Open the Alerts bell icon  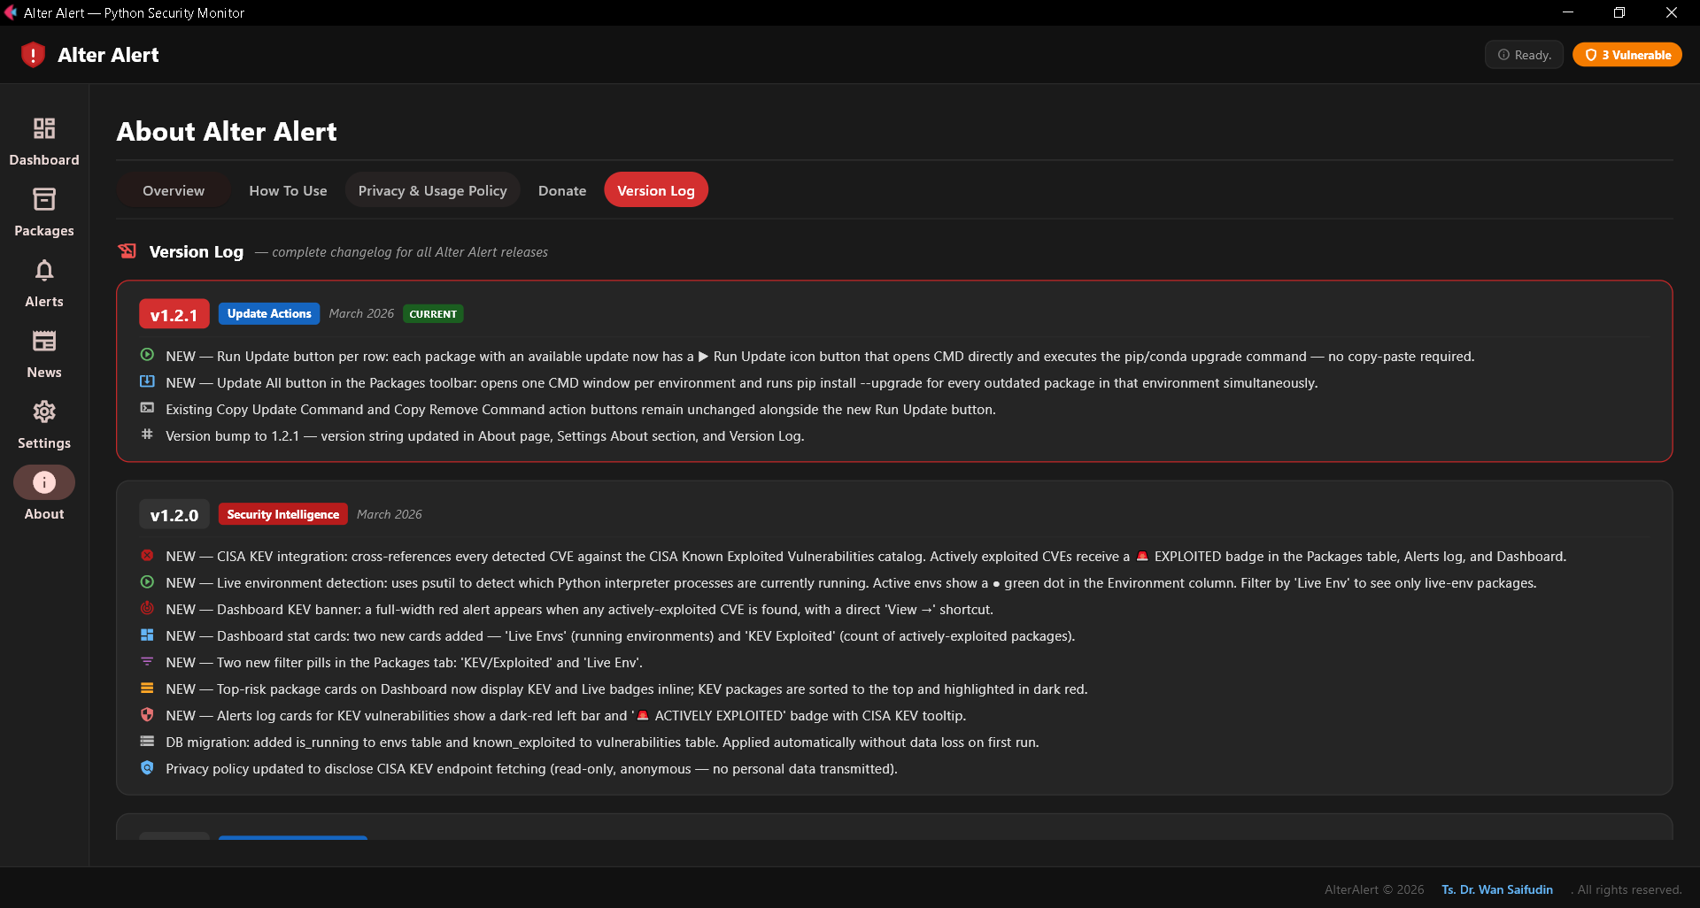(43, 270)
